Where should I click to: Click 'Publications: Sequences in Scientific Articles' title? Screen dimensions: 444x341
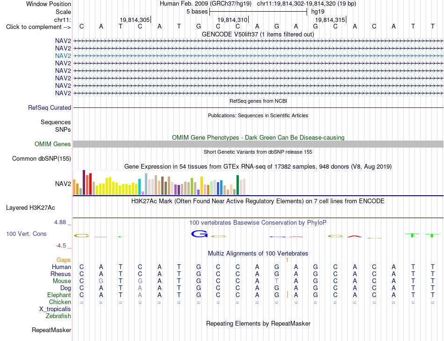(258, 115)
